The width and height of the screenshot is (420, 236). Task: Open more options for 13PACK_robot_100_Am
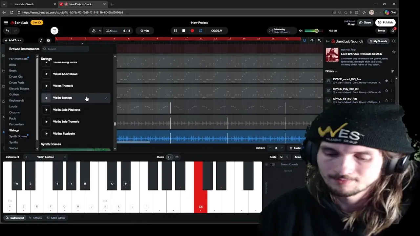click(391, 81)
